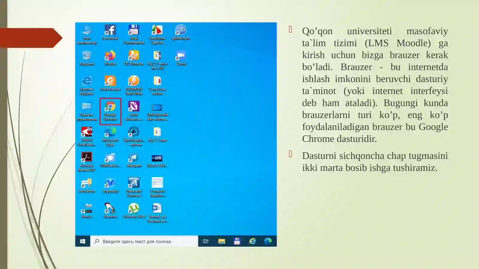This screenshot has height=269, width=479.
Task: Open Total Commander floppy icon on taskbar
Action: point(237,241)
